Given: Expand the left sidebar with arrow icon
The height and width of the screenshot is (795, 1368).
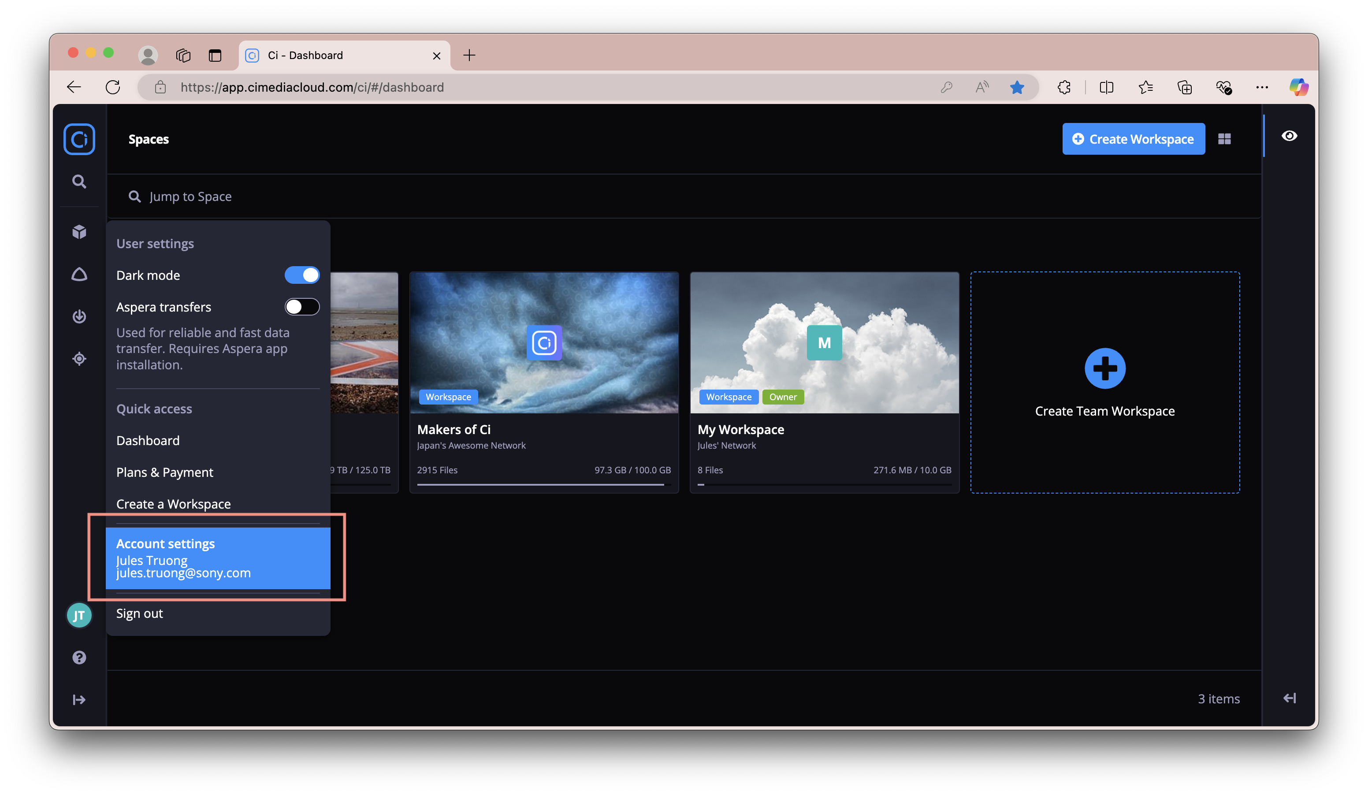Looking at the screenshot, I should tap(79, 700).
